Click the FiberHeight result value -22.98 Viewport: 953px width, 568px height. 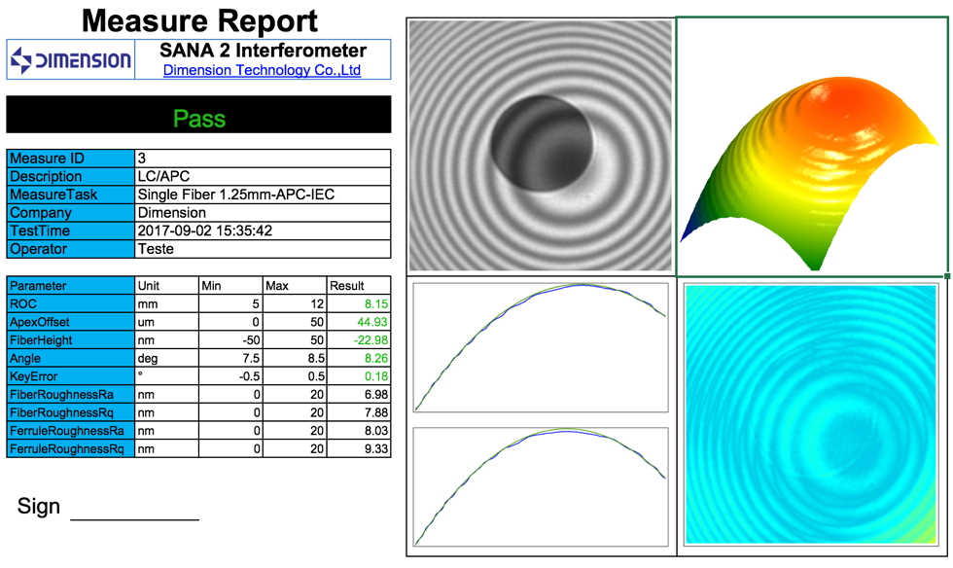pyautogui.click(x=370, y=340)
